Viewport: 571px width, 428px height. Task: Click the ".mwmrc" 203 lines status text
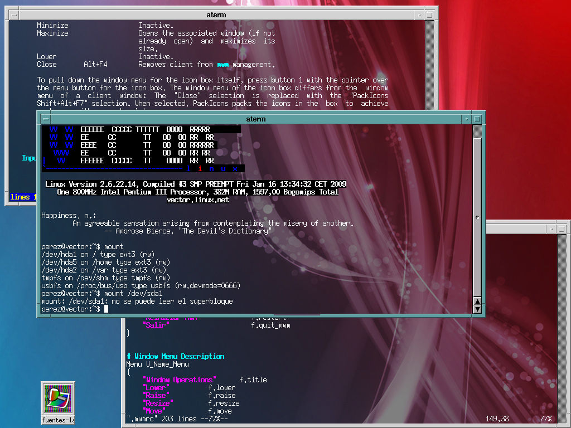click(177, 419)
